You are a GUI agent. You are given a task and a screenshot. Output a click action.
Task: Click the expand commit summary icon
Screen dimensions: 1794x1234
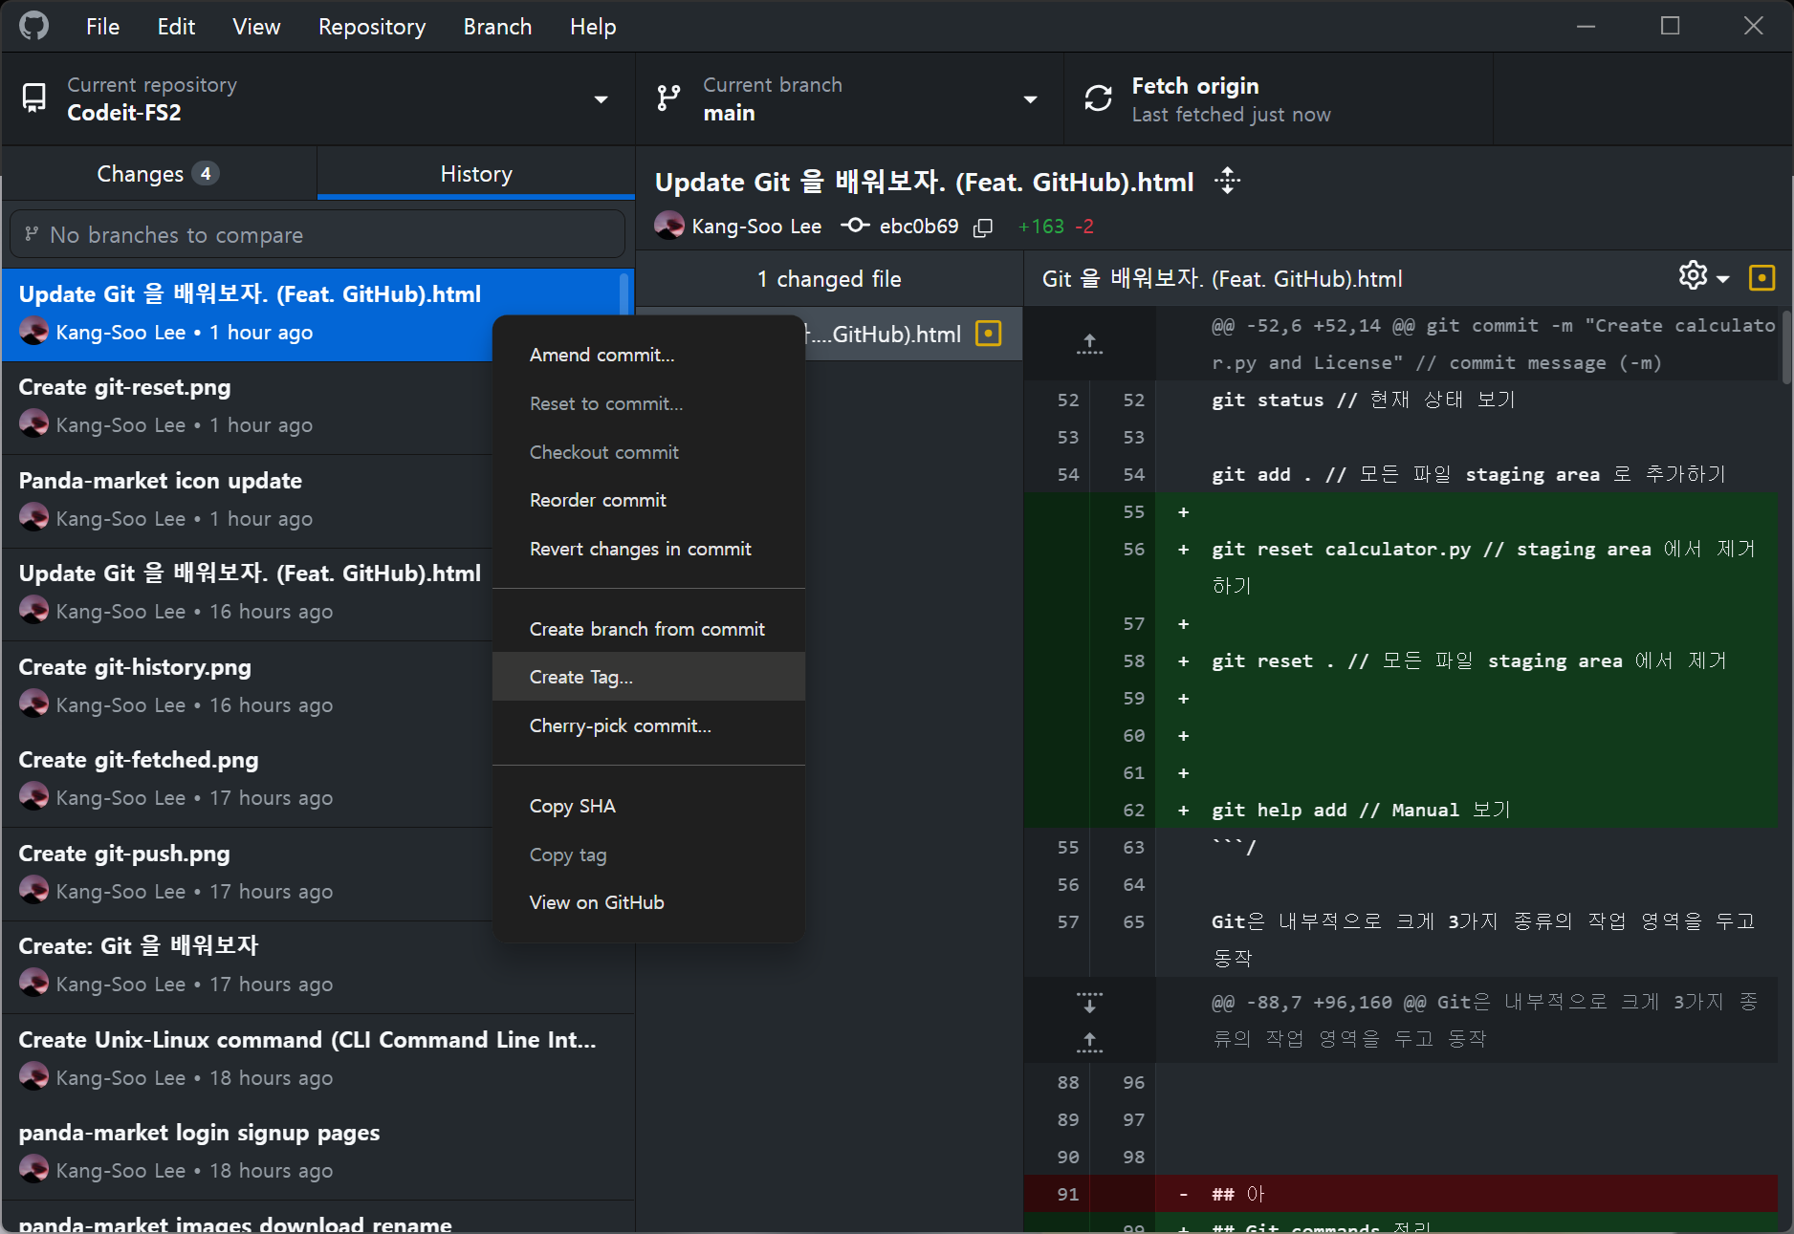tap(1227, 181)
